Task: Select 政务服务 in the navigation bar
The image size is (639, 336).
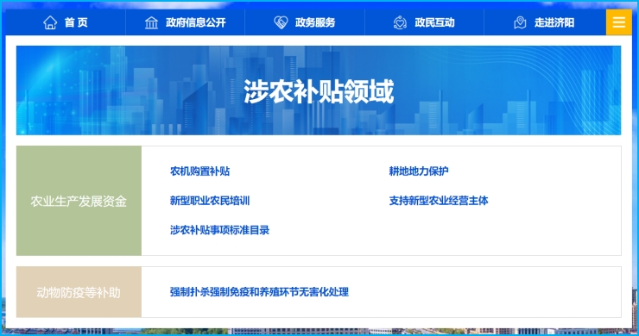Action: tap(315, 22)
